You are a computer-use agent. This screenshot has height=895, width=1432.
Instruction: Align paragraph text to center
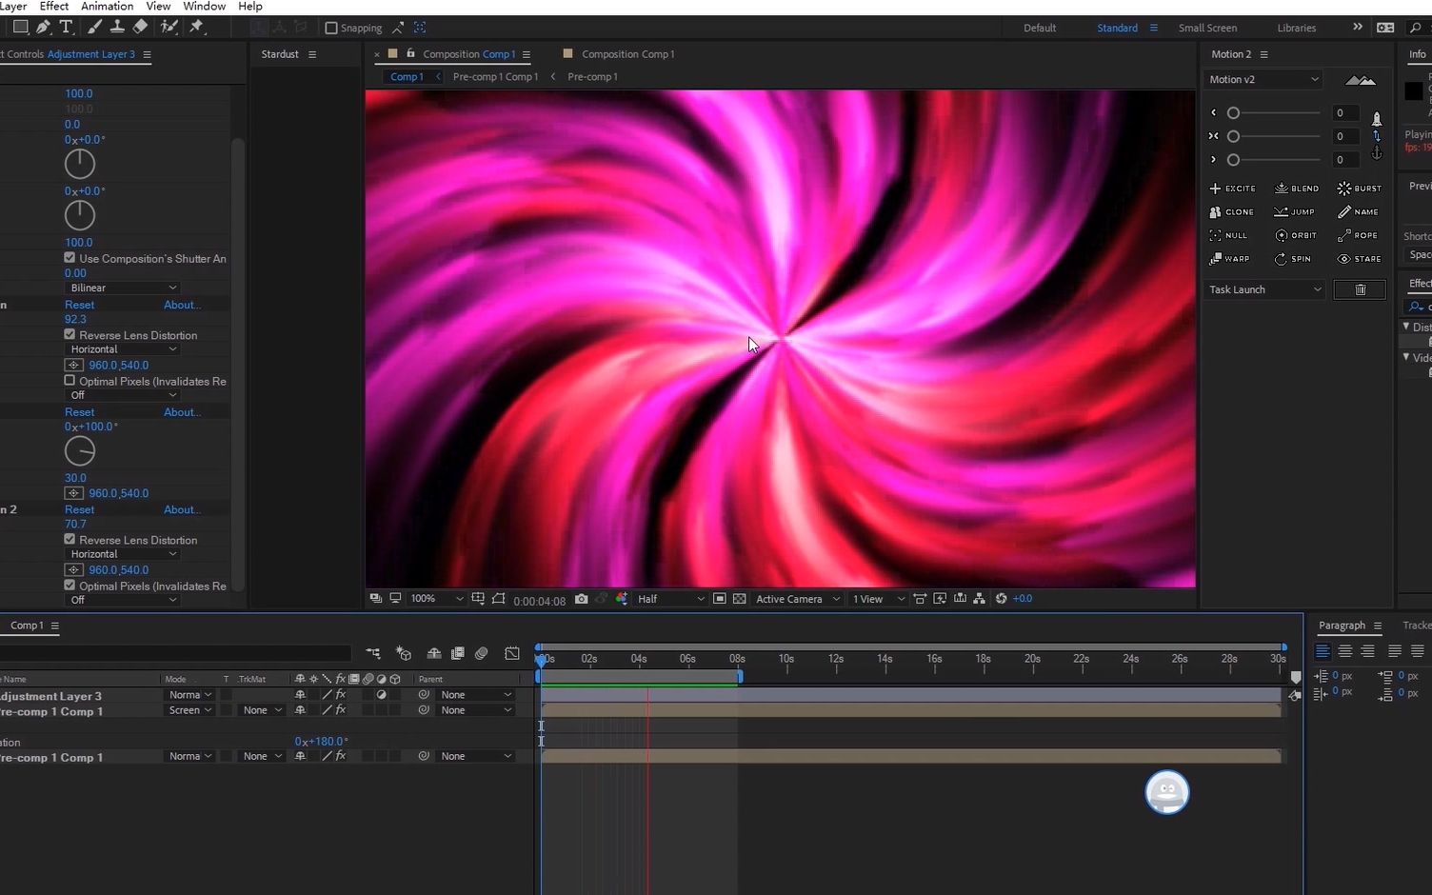[x=1345, y=651]
